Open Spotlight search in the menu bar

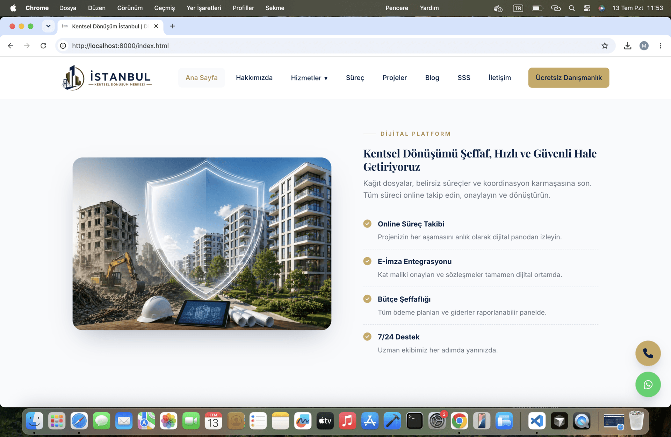pos(572,8)
